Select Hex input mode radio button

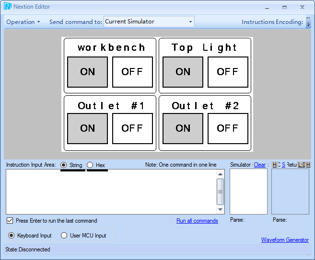click(x=90, y=165)
